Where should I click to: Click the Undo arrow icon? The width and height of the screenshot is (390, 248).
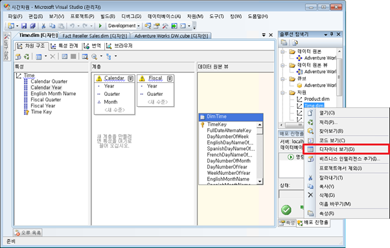72,26
